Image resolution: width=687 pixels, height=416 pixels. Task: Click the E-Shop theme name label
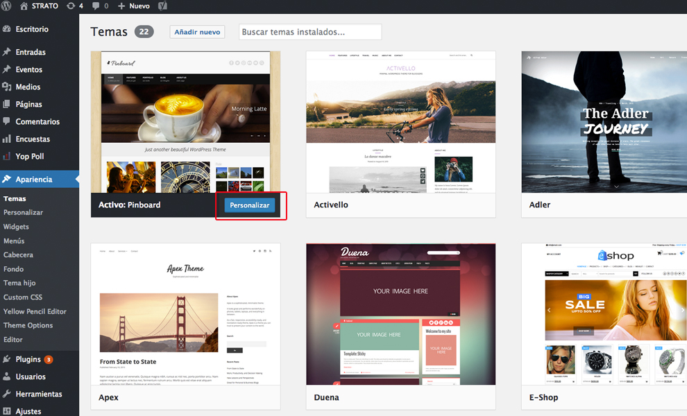pyautogui.click(x=544, y=397)
